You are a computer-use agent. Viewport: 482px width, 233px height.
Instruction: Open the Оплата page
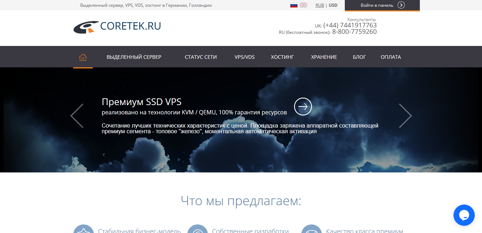coord(391,57)
